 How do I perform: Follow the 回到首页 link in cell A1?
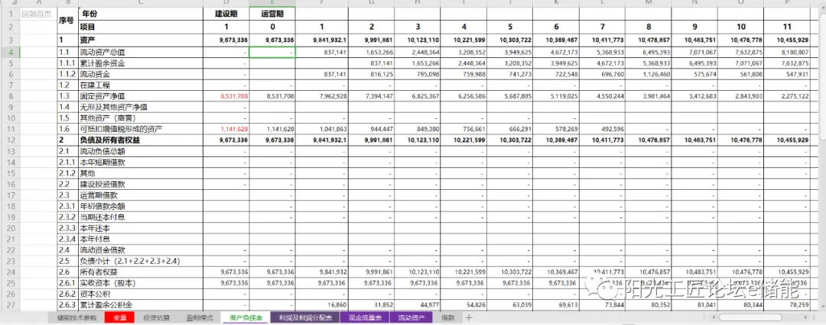[x=37, y=14]
